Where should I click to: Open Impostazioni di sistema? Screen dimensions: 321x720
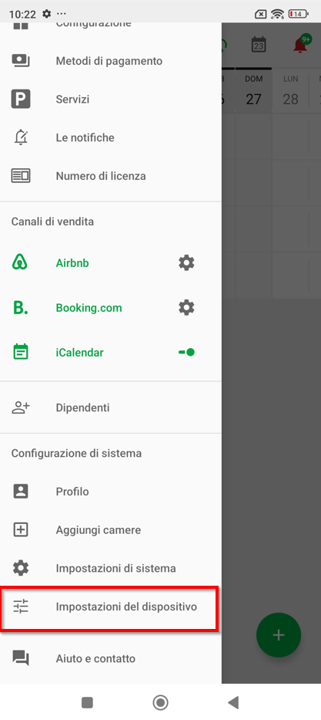(111, 568)
